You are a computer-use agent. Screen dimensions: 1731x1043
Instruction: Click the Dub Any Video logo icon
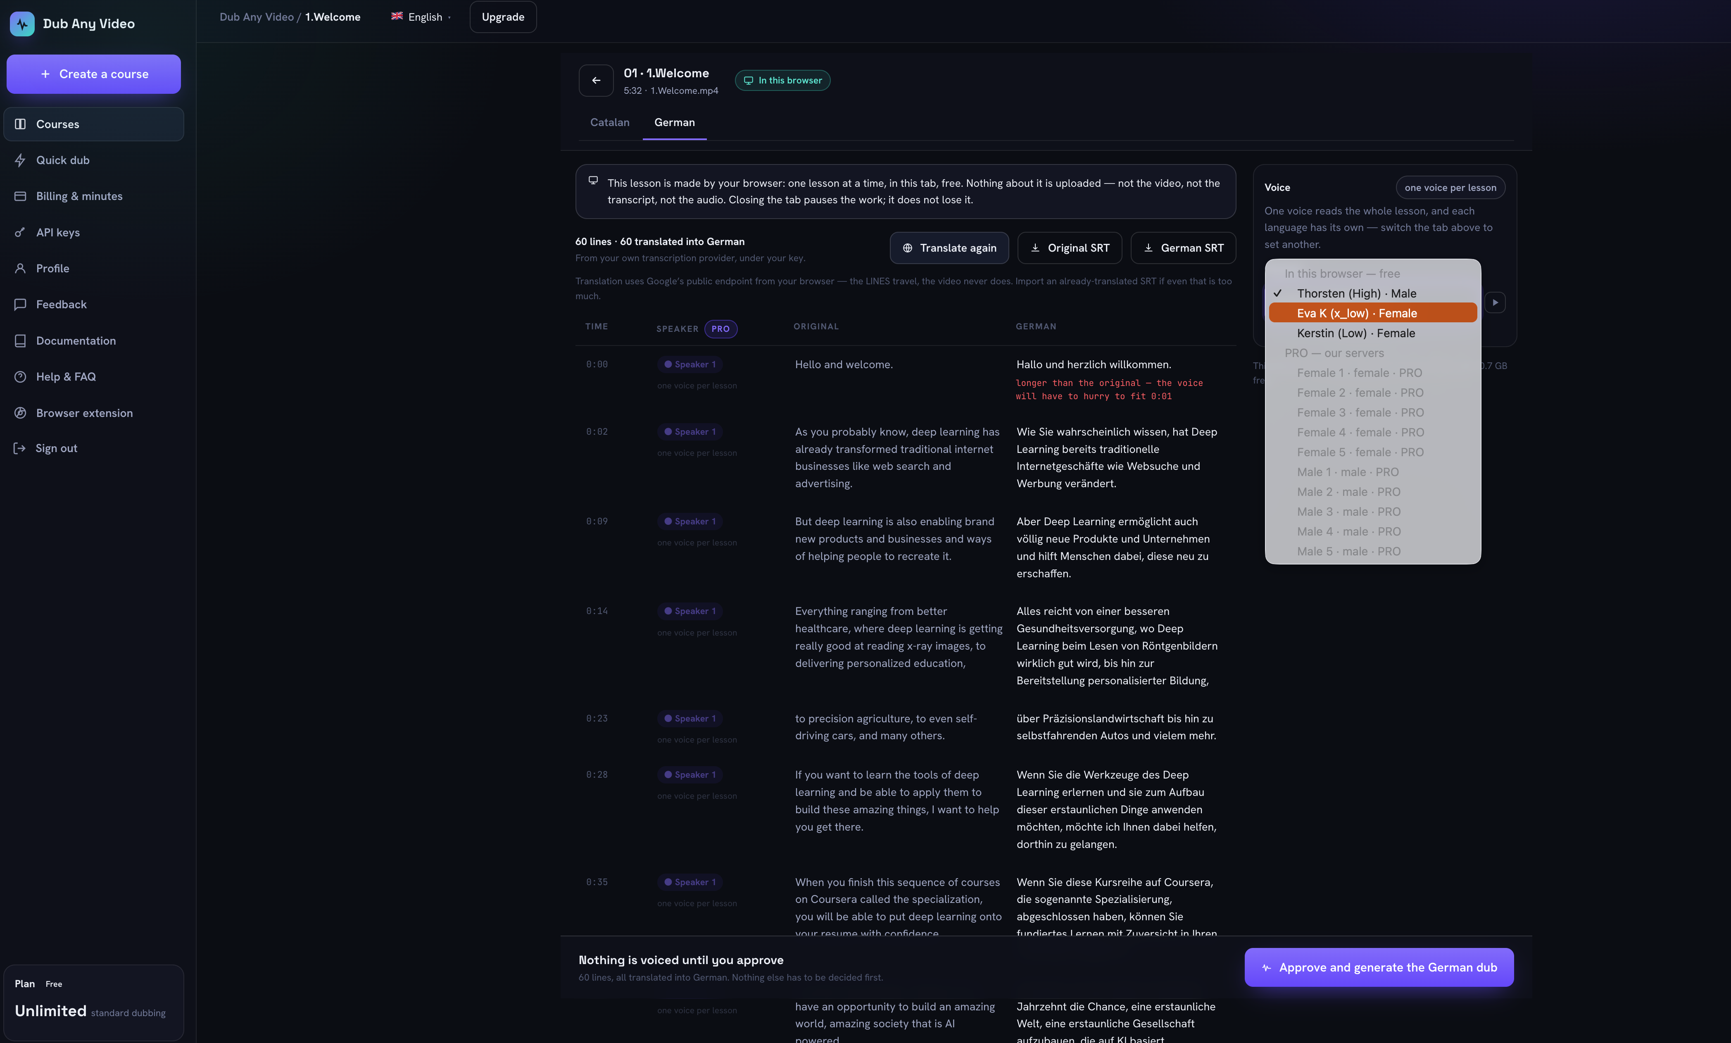(22, 24)
